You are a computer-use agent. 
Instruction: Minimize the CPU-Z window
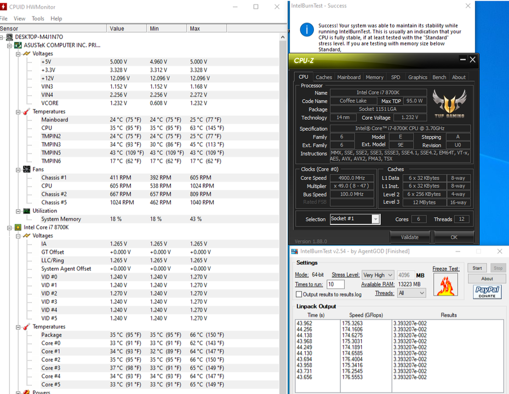[463, 59]
